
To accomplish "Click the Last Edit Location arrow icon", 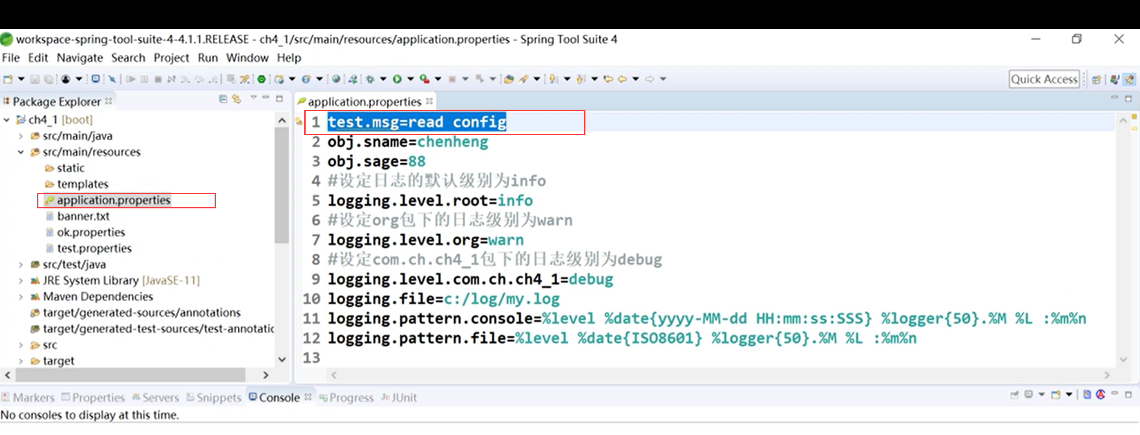I will [608, 79].
